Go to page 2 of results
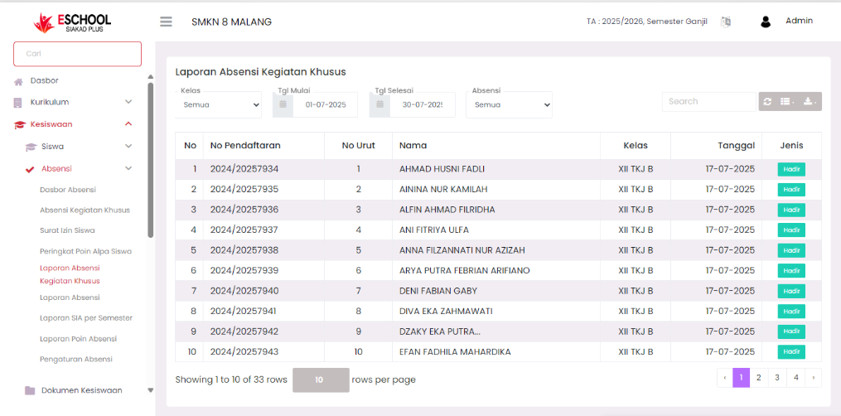The height and width of the screenshot is (416, 841). 758,377
